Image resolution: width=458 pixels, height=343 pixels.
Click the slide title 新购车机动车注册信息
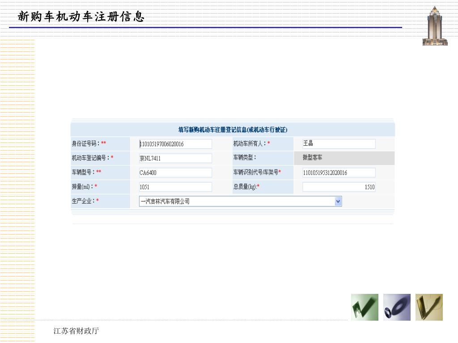(x=81, y=17)
